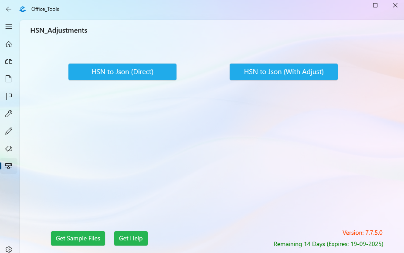This screenshot has height=253, width=404.
Task: Click the Remaining 14 Days expiry text
Action: click(328, 244)
